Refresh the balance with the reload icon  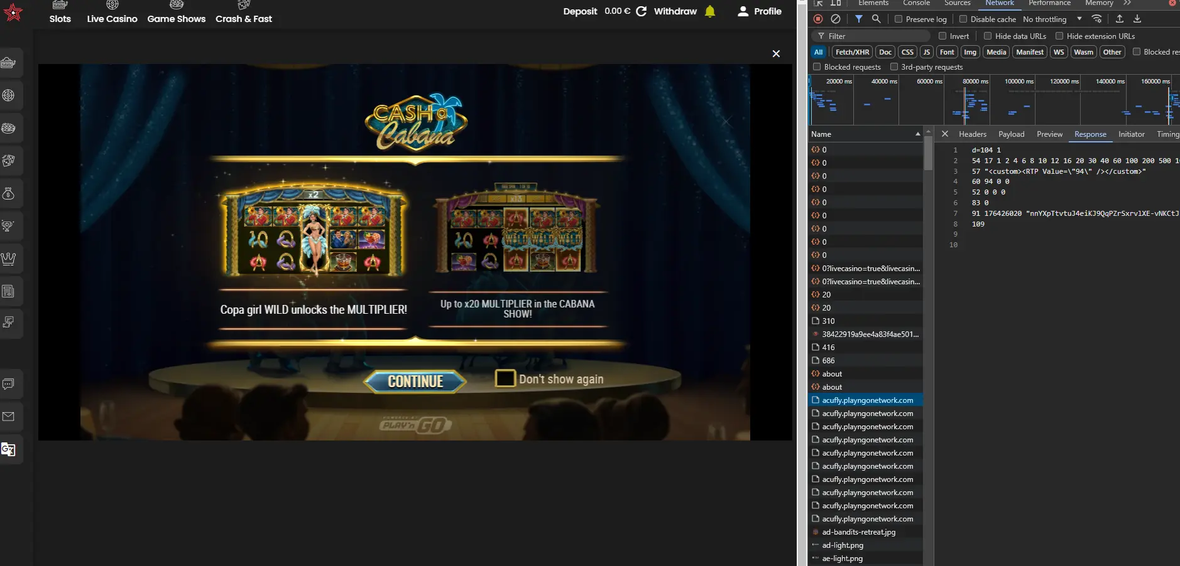click(642, 11)
